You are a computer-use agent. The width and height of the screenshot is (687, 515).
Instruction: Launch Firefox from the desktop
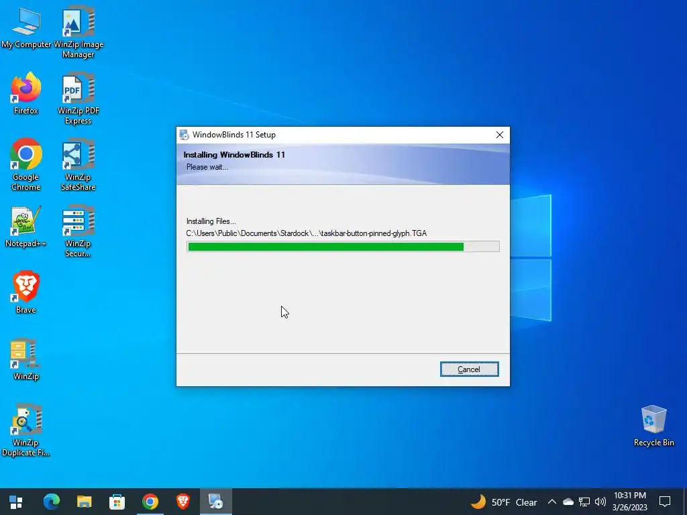[26, 93]
